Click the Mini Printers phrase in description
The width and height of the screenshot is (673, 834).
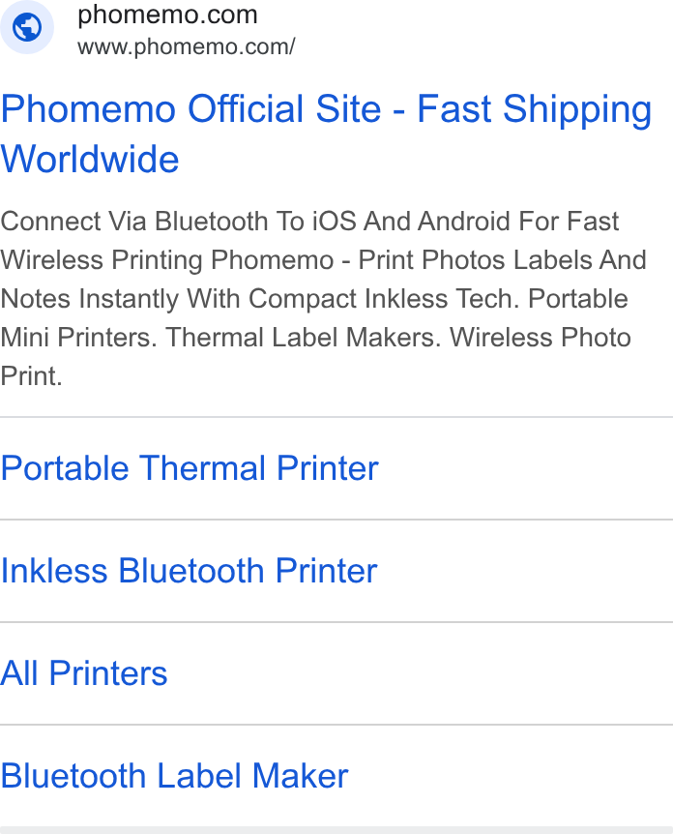pyautogui.click(x=78, y=338)
